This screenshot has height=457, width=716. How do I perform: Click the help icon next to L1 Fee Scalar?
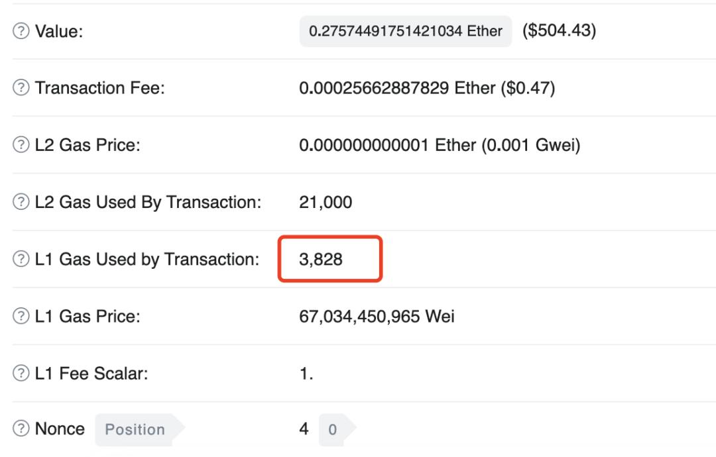coord(21,374)
